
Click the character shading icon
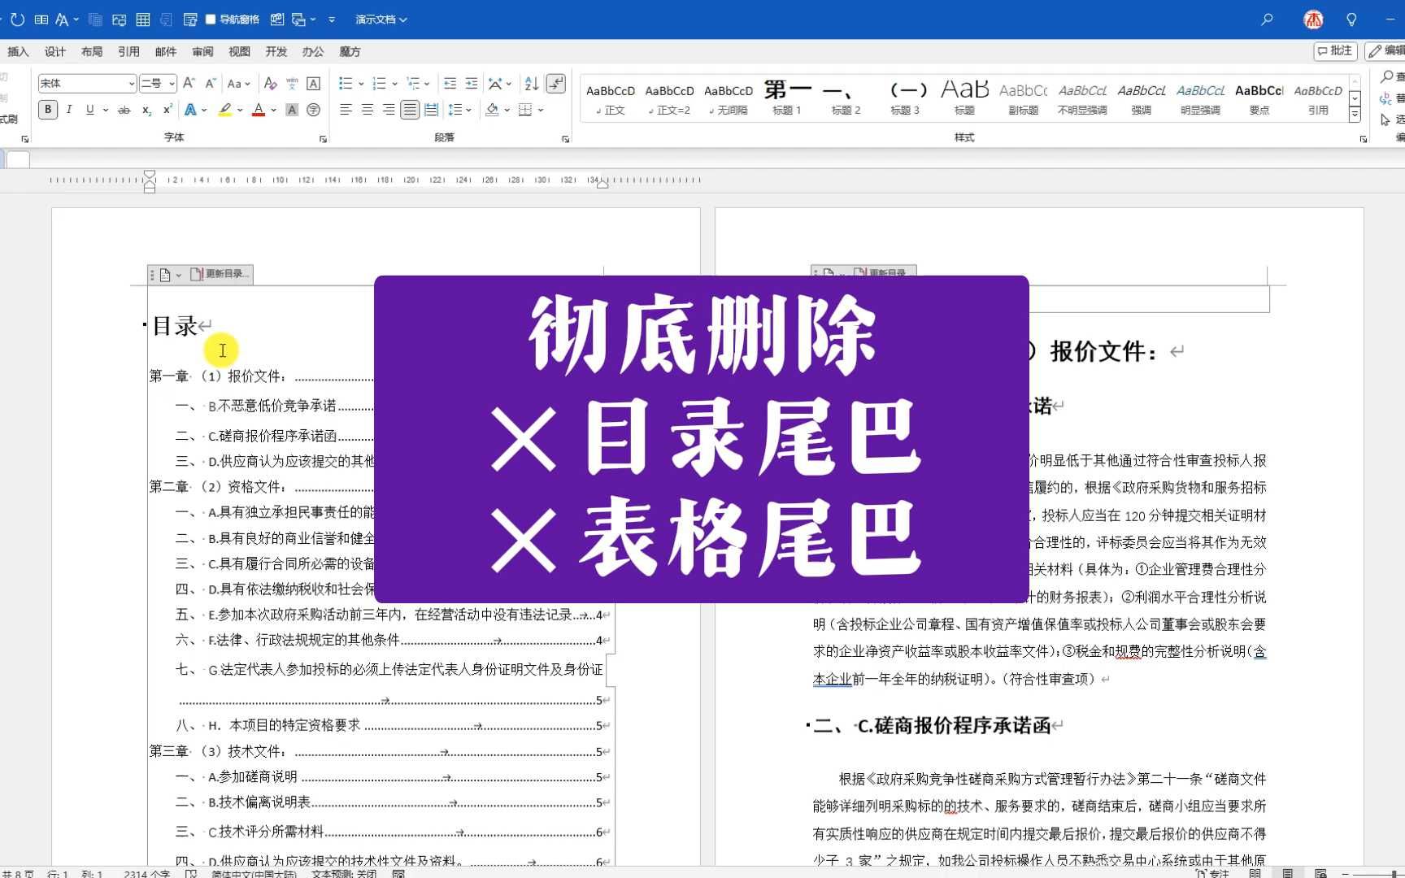[292, 109]
